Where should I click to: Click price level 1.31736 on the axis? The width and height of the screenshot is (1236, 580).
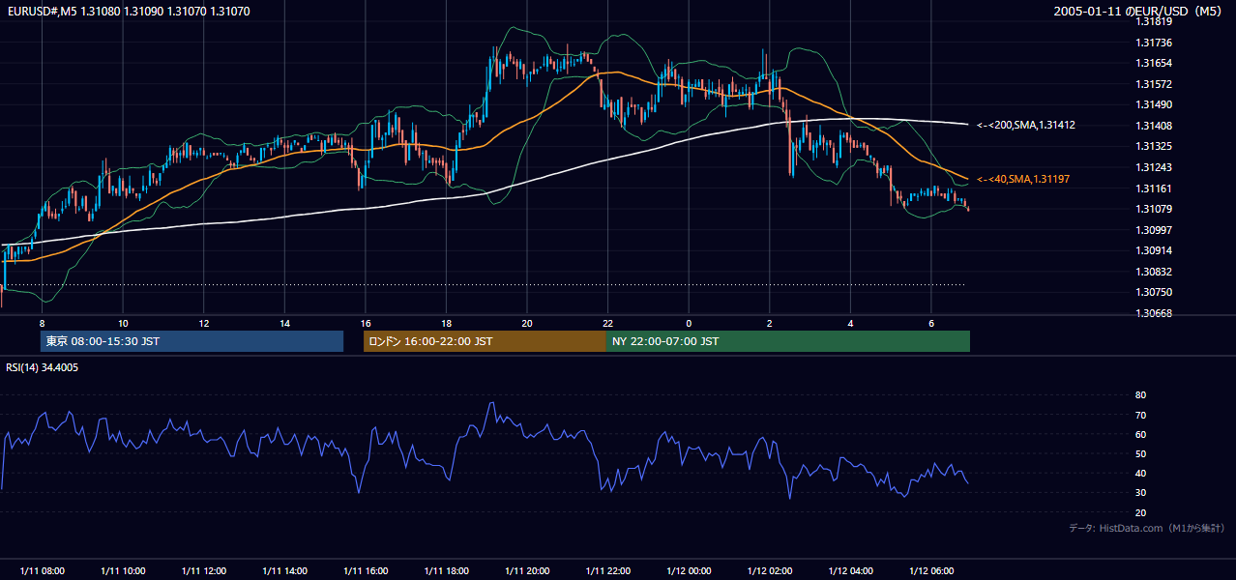1154,43
